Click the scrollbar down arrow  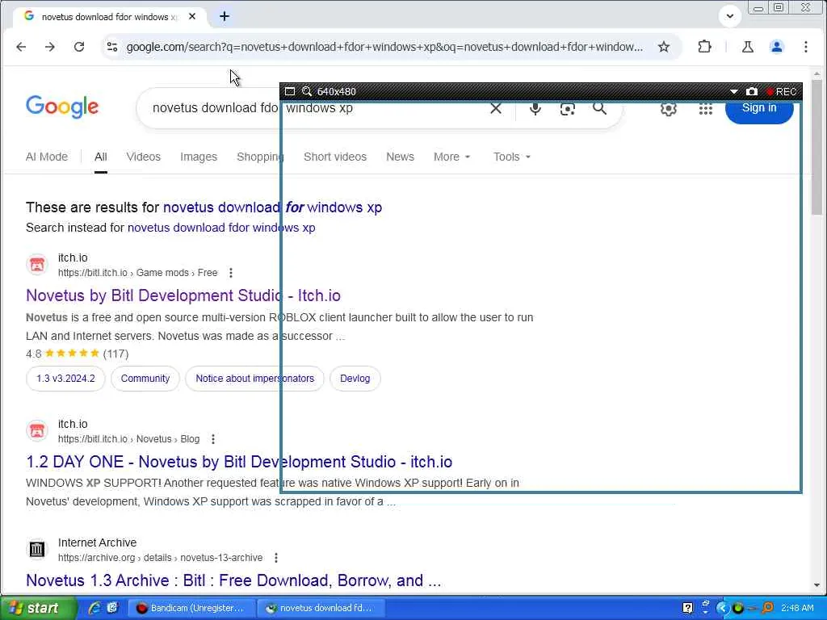click(817, 584)
